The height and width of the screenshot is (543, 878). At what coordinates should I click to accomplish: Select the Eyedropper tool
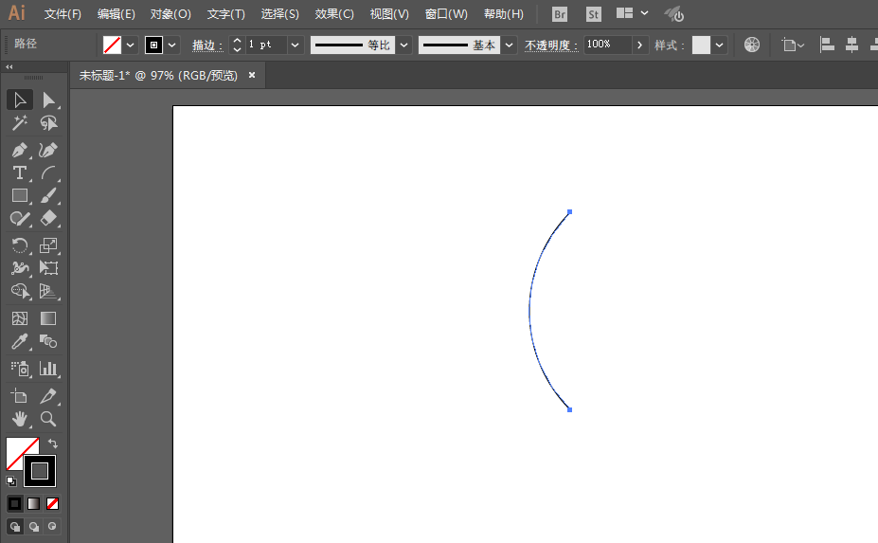point(20,341)
